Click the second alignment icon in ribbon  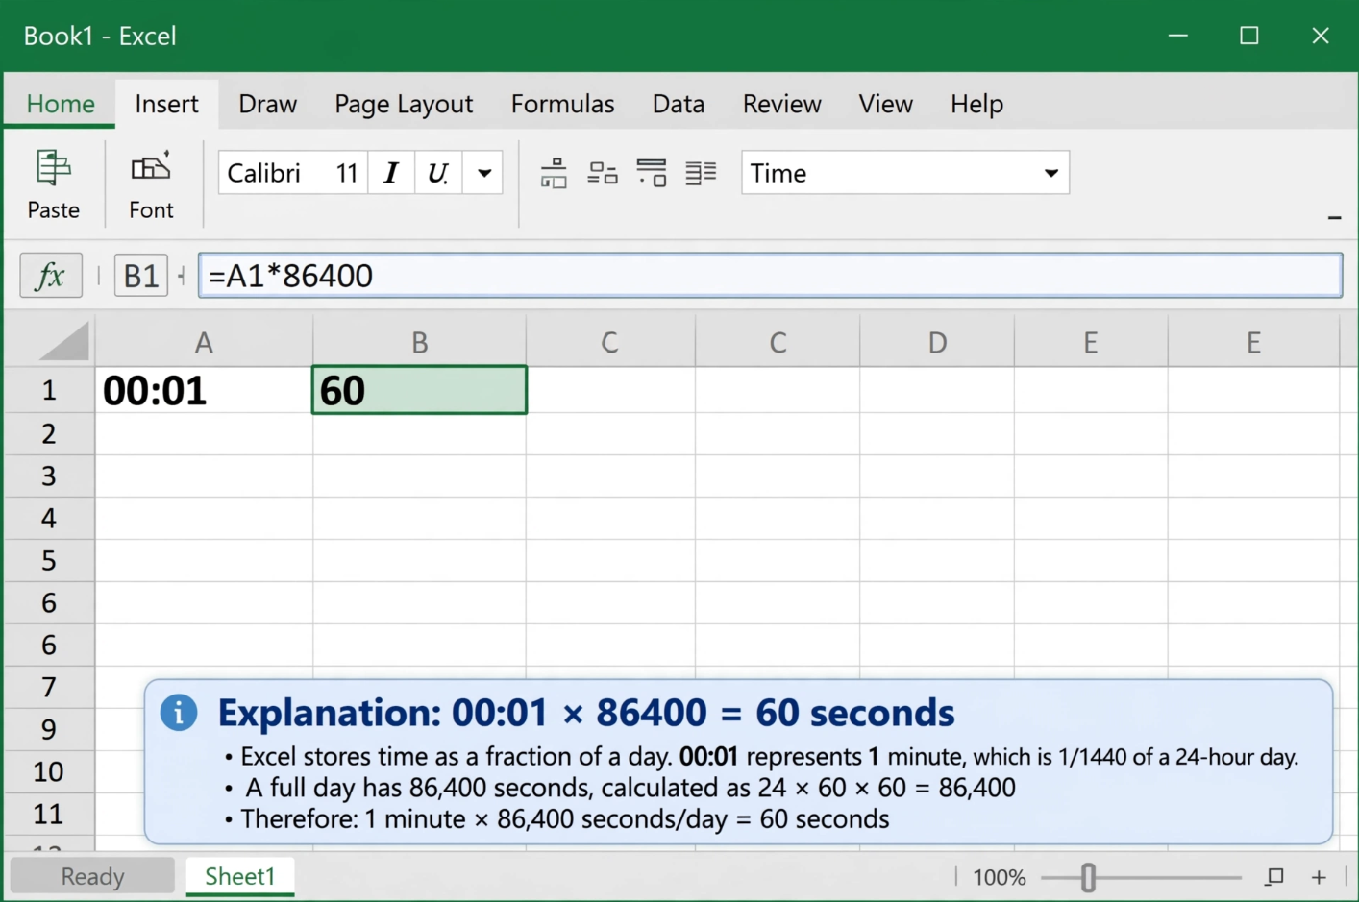point(603,173)
